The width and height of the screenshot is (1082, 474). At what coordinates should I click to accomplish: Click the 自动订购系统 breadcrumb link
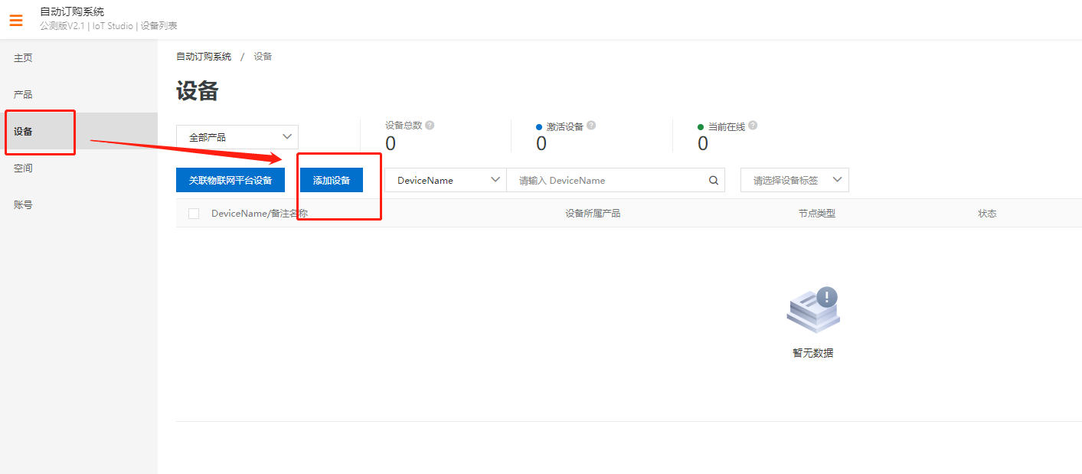(x=204, y=57)
